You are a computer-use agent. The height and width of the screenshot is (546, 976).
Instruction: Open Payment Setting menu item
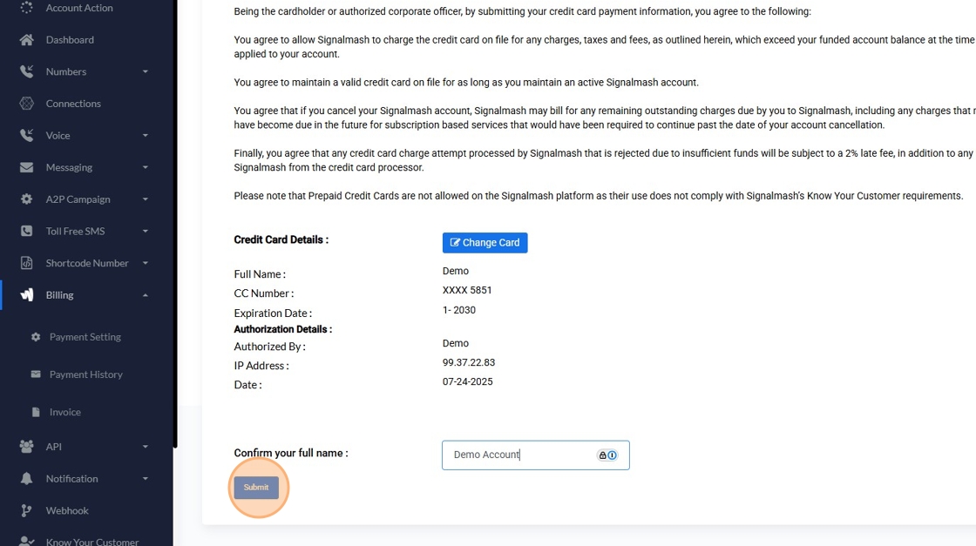tap(85, 337)
